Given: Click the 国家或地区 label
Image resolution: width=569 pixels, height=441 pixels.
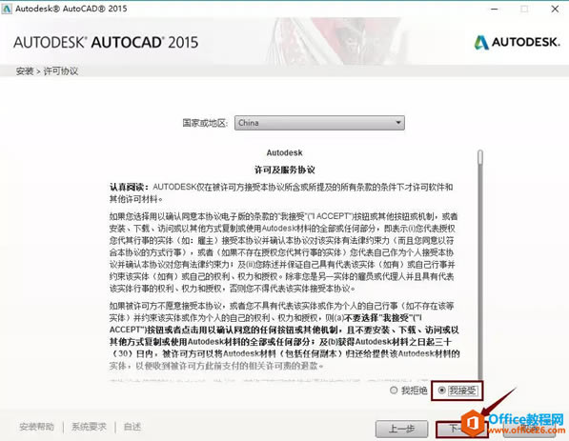Looking at the screenshot, I should 205,123.
